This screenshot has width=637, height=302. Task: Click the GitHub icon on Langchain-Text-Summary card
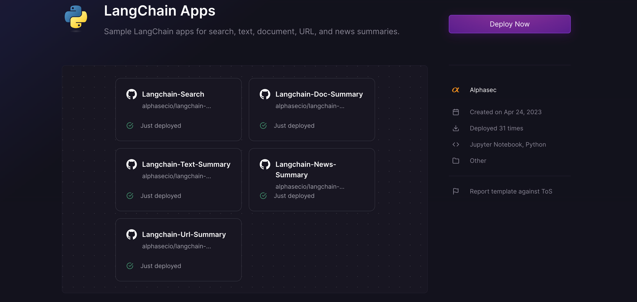pos(132,164)
